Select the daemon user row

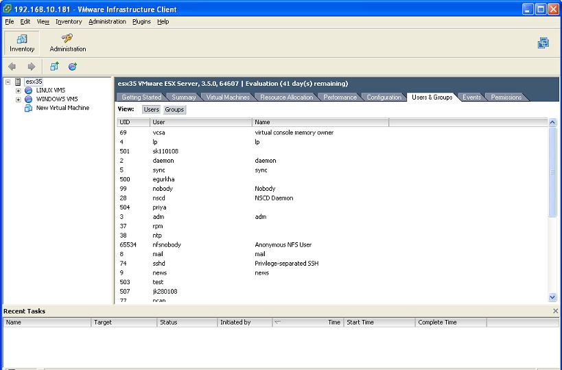(333, 161)
